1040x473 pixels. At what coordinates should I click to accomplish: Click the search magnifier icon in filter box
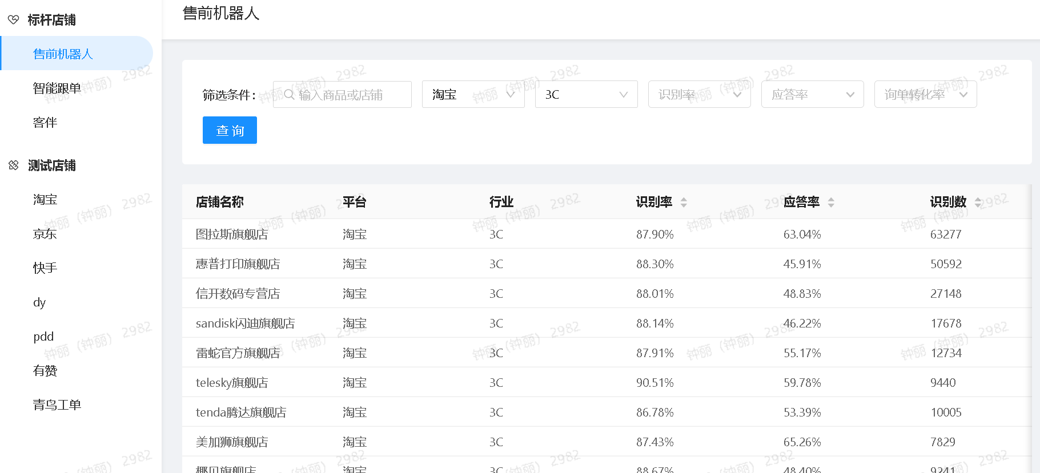point(290,95)
